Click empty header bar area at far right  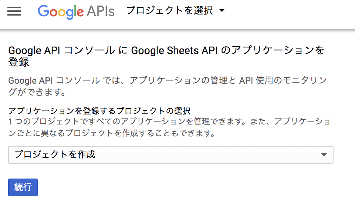[294, 14]
